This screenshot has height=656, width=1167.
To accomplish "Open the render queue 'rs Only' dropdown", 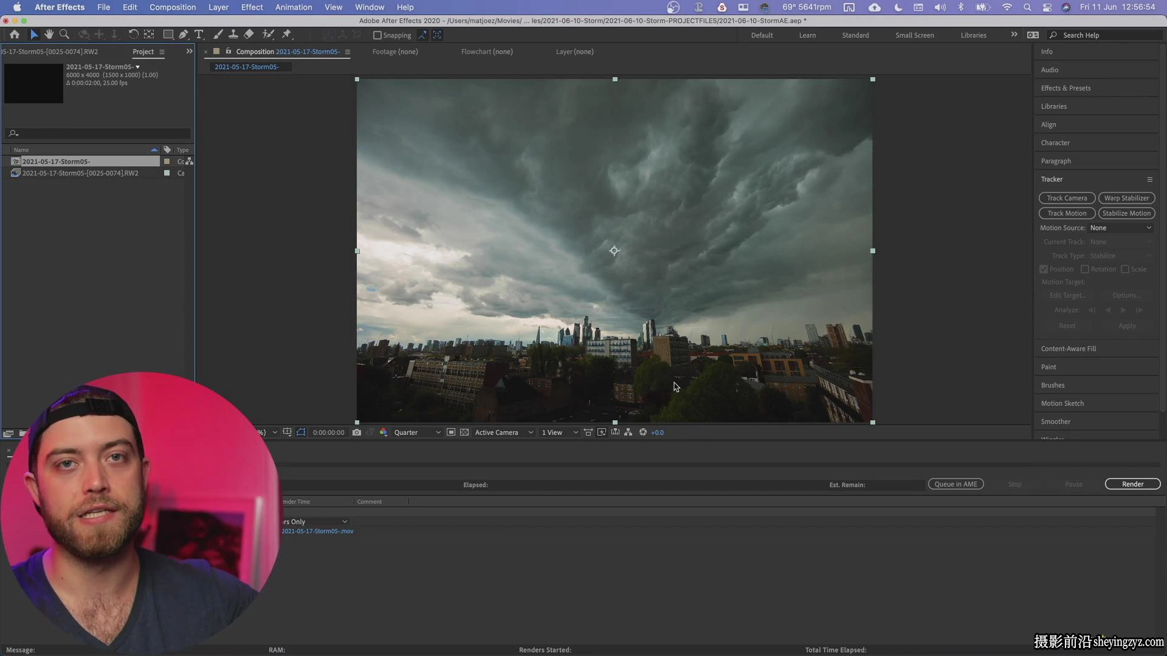I will click(315, 522).
